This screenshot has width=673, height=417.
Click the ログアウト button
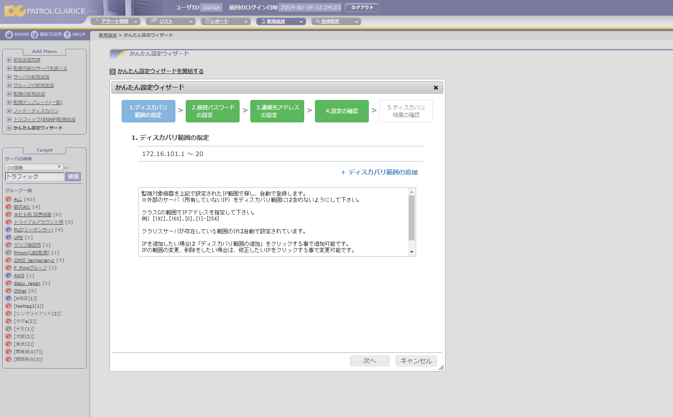(x=362, y=8)
